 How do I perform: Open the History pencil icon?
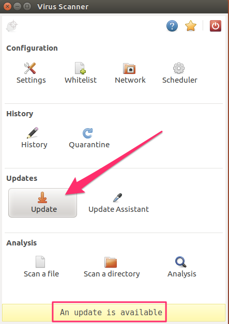[x=33, y=133]
